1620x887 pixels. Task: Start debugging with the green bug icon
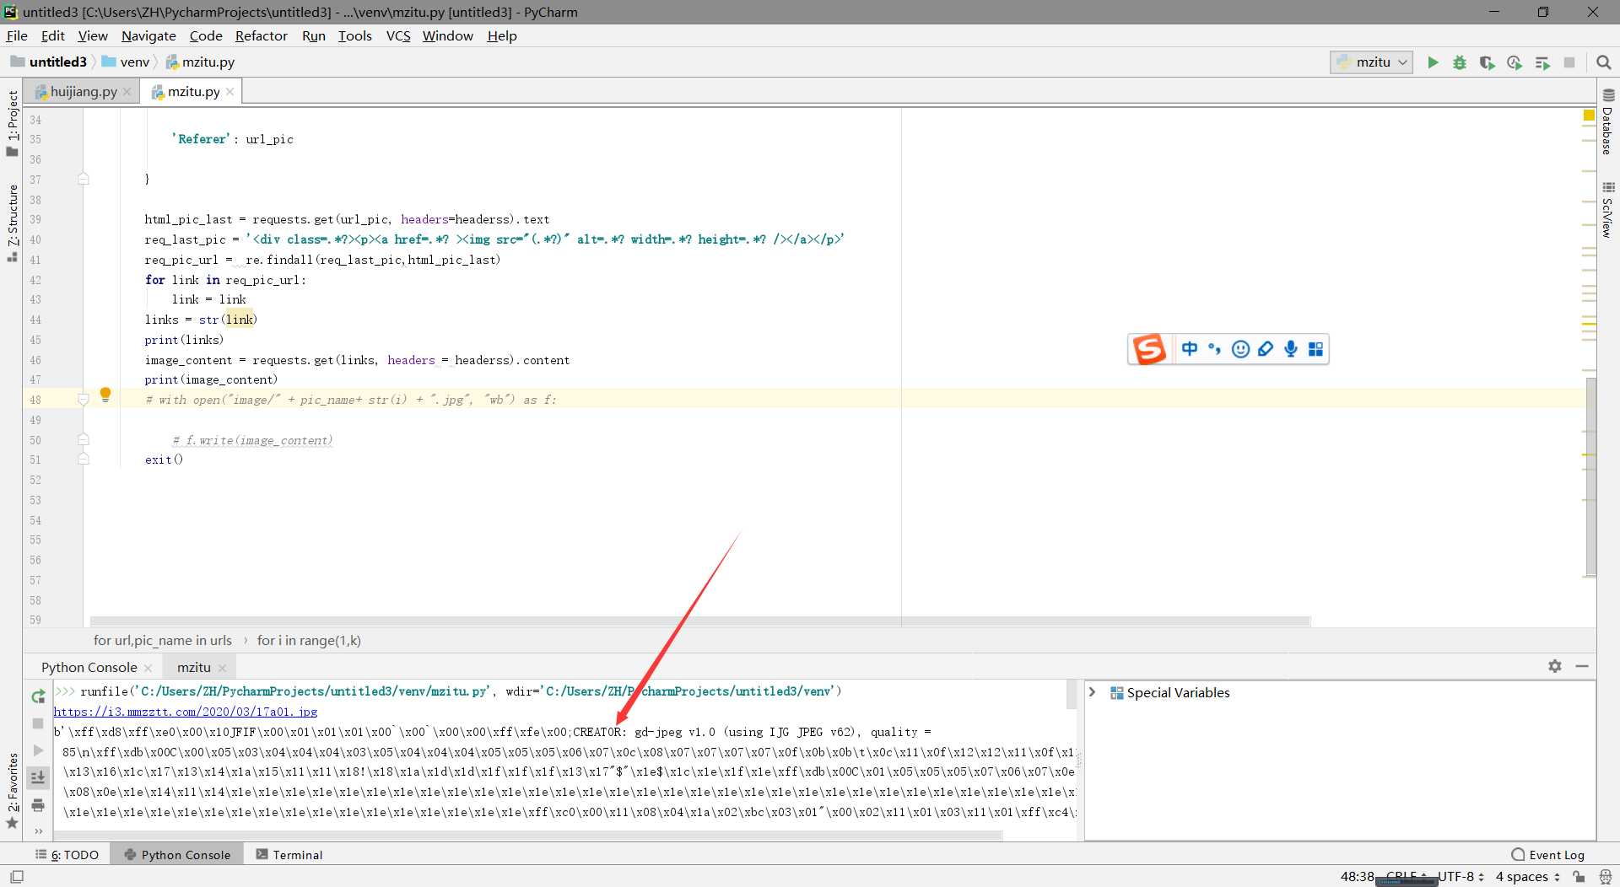1460,62
